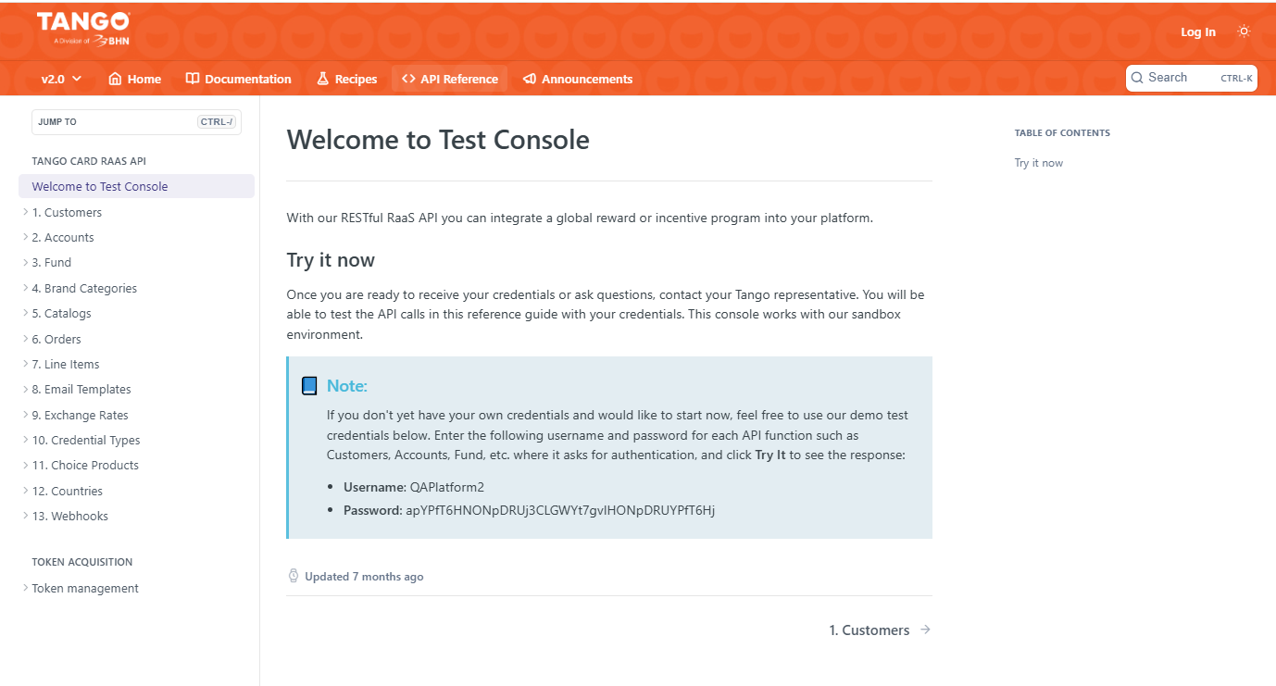Expand the 1. Customers chevron

click(25, 212)
